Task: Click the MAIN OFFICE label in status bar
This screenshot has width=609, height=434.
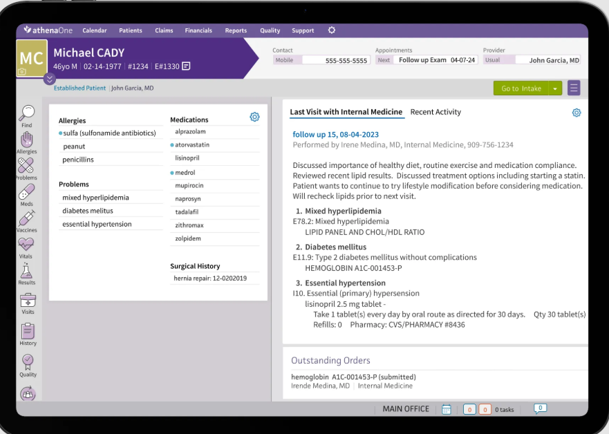Action: [x=406, y=408]
